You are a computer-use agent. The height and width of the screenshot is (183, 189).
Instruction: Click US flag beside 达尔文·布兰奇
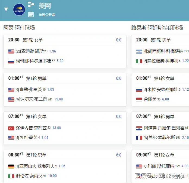pos(11,99)
